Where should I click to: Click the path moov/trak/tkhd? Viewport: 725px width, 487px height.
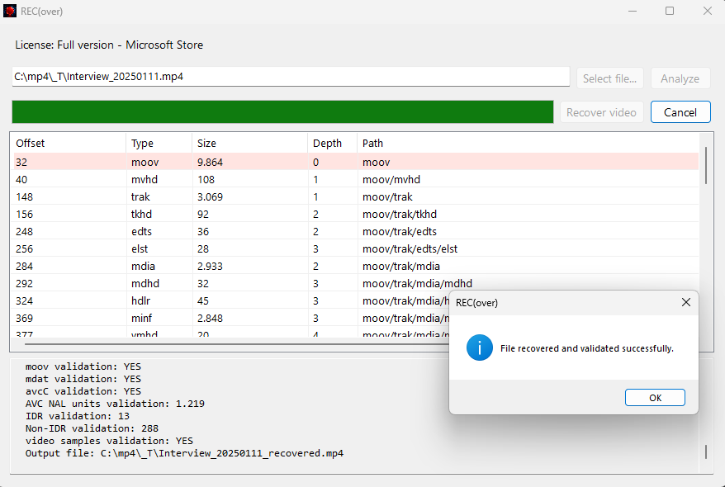pos(400,214)
